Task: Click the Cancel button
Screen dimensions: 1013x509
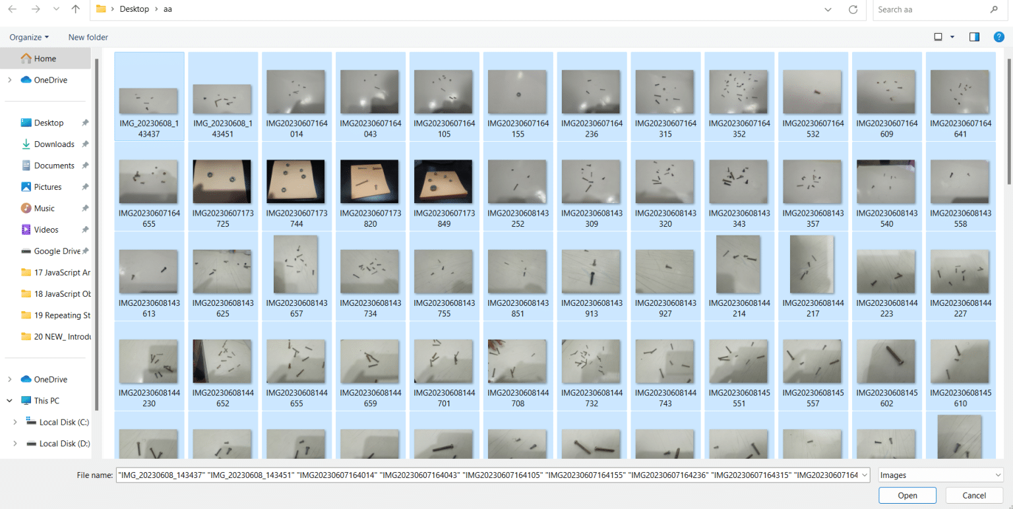Action: pyautogui.click(x=974, y=495)
